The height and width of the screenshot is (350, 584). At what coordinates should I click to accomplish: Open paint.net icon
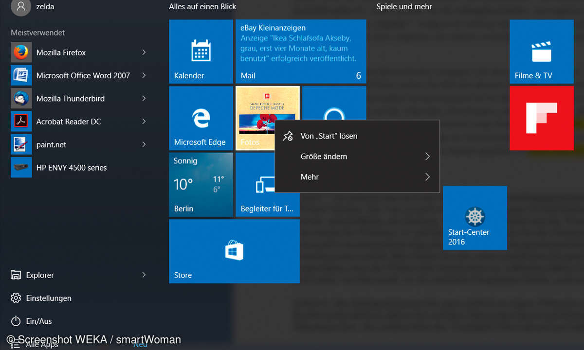click(x=21, y=144)
